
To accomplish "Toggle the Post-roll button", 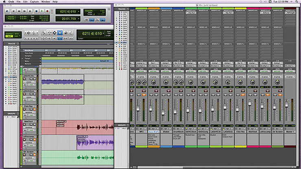I will coord(11,19).
